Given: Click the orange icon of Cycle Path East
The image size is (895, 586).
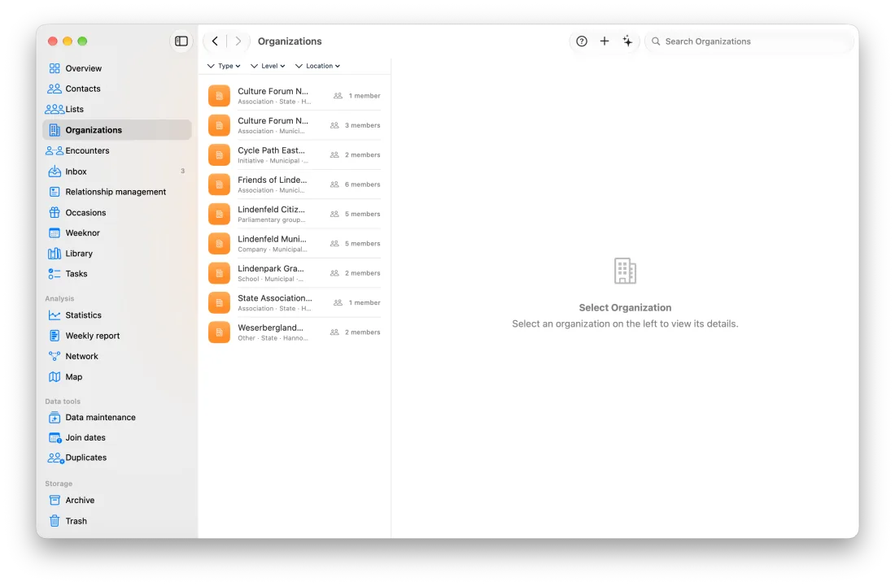Looking at the screenshot, I should click(219, 155).
